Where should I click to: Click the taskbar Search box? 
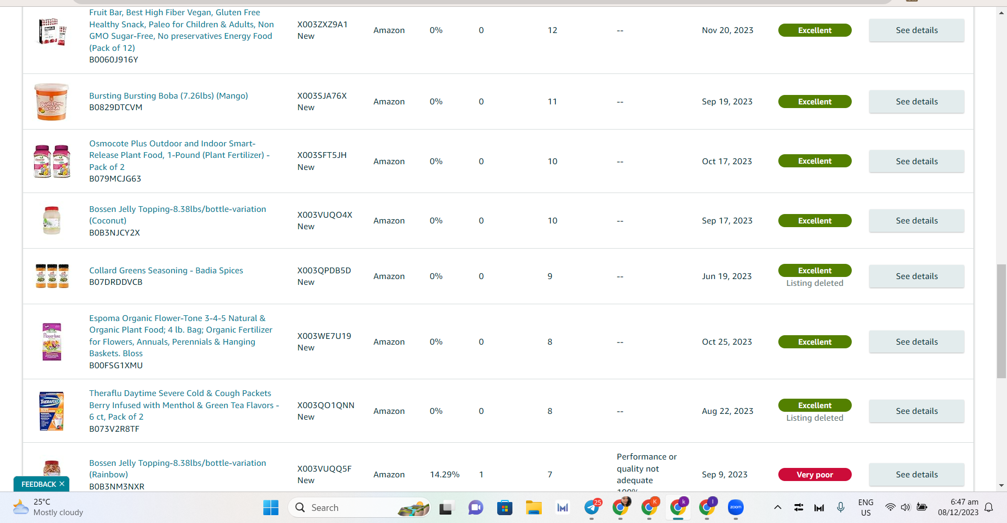[x=359, y=507]
